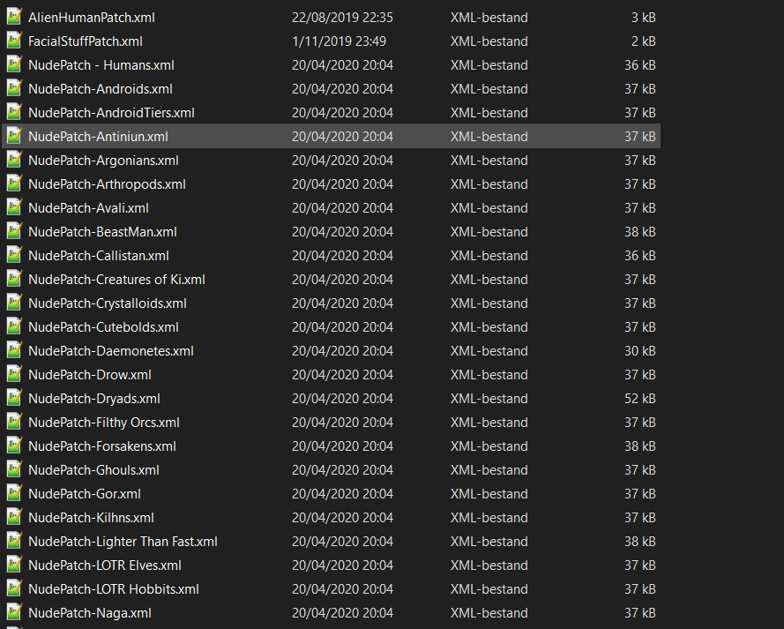Select file name NudePatch-Gor.xml

[85, 495]
